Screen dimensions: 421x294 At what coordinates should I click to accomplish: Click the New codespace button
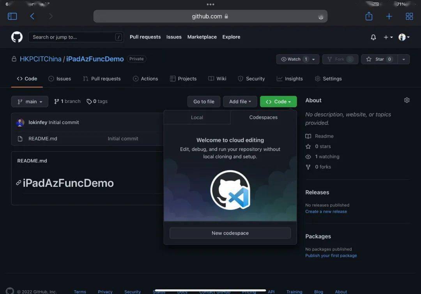coord(230,233)
